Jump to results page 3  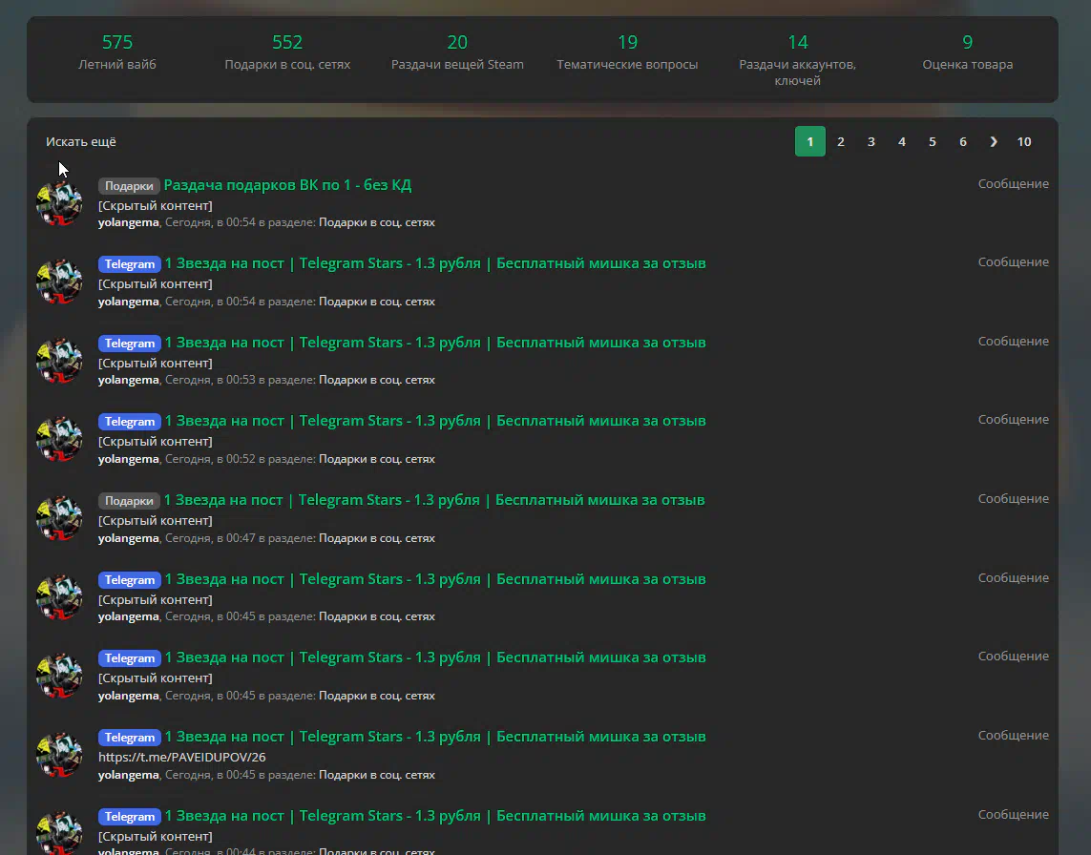coord(871,142)
